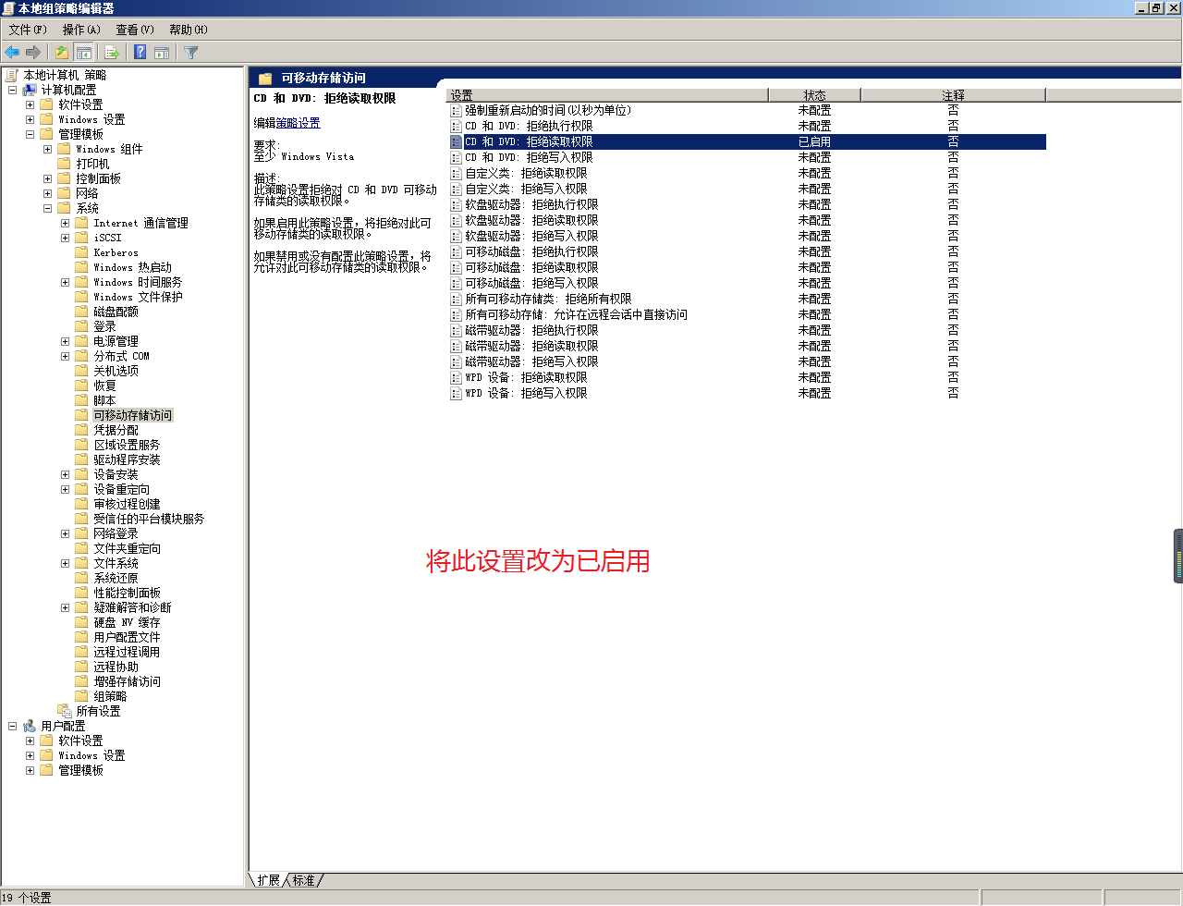Select 可移动磁盘: 拒绝读取权限 setting
The width and height of the screenshot is (1183, 906).
(x=531, y=267)
